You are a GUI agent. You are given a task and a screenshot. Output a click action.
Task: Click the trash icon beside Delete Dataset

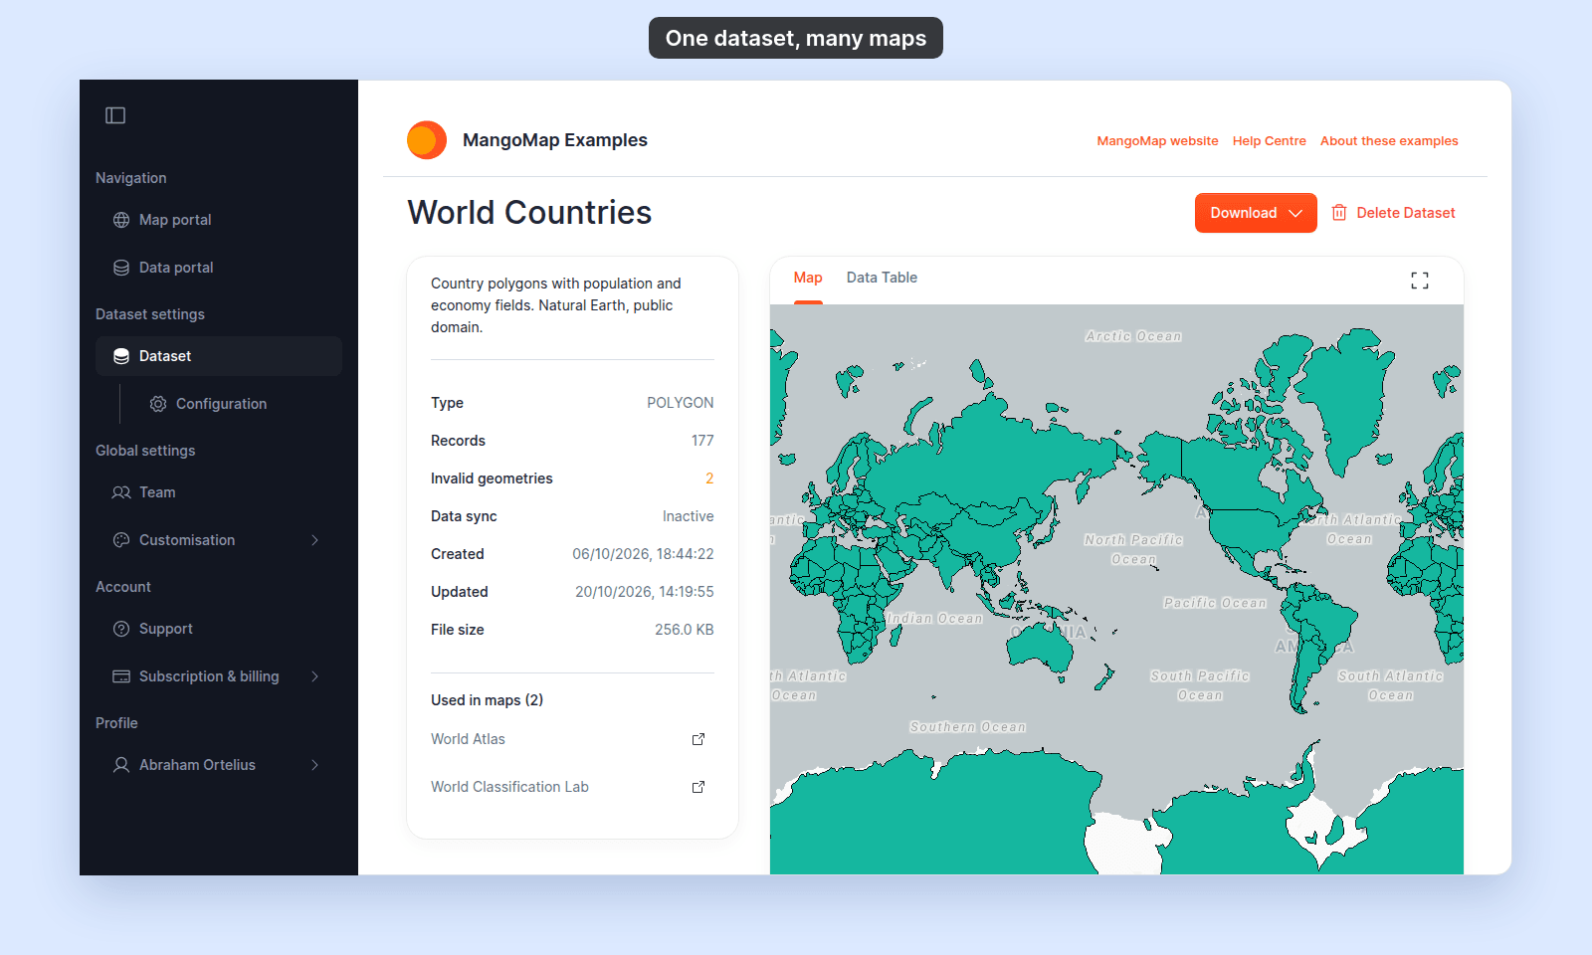(x=1339, y=213)
